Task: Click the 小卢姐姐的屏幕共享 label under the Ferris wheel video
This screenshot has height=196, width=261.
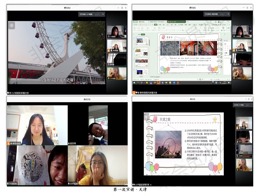Action: tap(20, 93)
